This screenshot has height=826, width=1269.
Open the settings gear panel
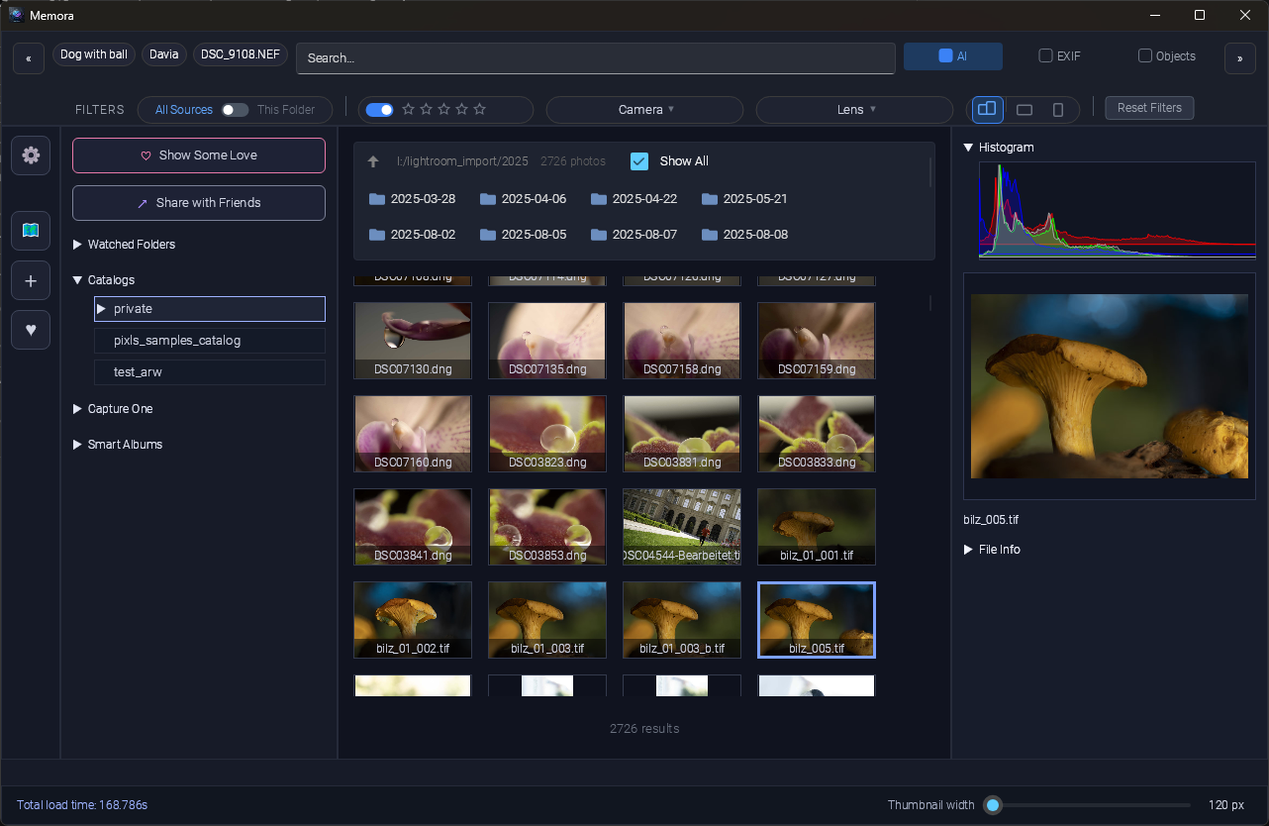pyautogui.click(x=30, y=155)
